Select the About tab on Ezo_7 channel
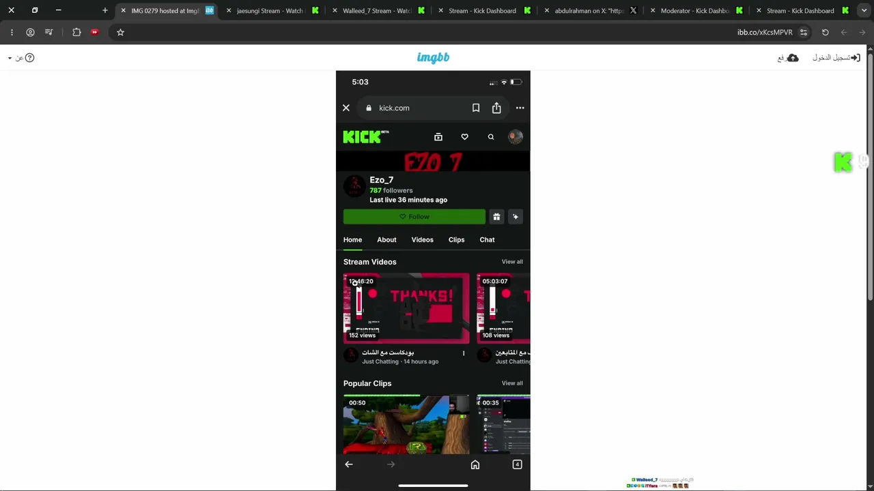 click(x=386, y=240)
